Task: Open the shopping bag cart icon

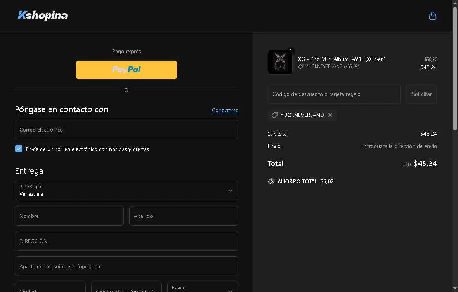Action: pyautogui.click(x=433, y=16)
